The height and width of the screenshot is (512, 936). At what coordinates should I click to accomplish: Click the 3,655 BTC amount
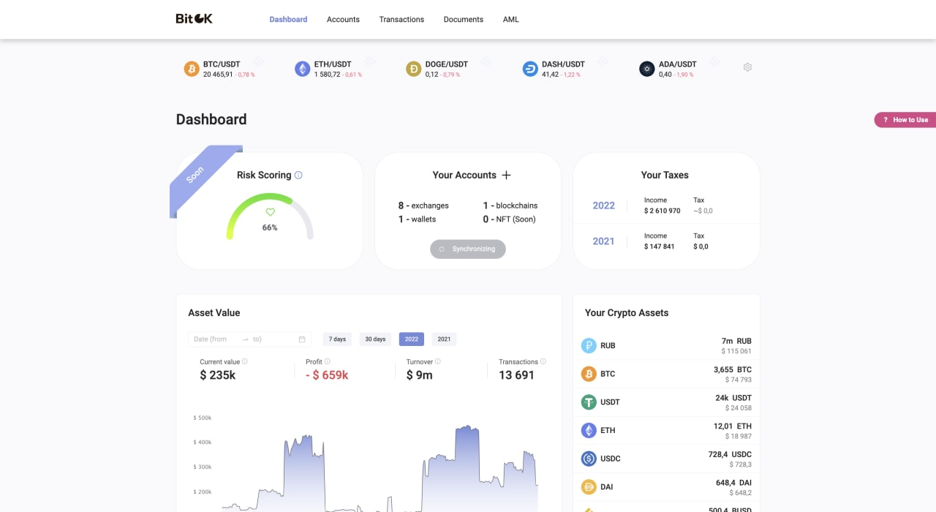pyautogui.click(x=733, y=370)
